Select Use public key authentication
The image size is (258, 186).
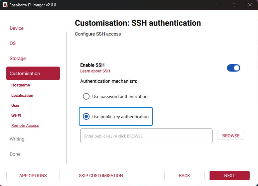[x=86, y=116]
